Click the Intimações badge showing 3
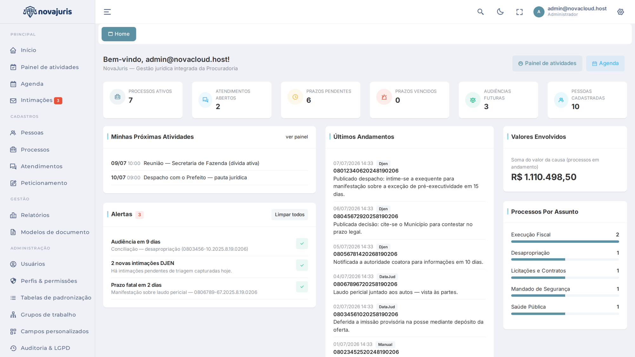Image resolution: width=635 pixels, height=357 pixels. pos(58,101)
